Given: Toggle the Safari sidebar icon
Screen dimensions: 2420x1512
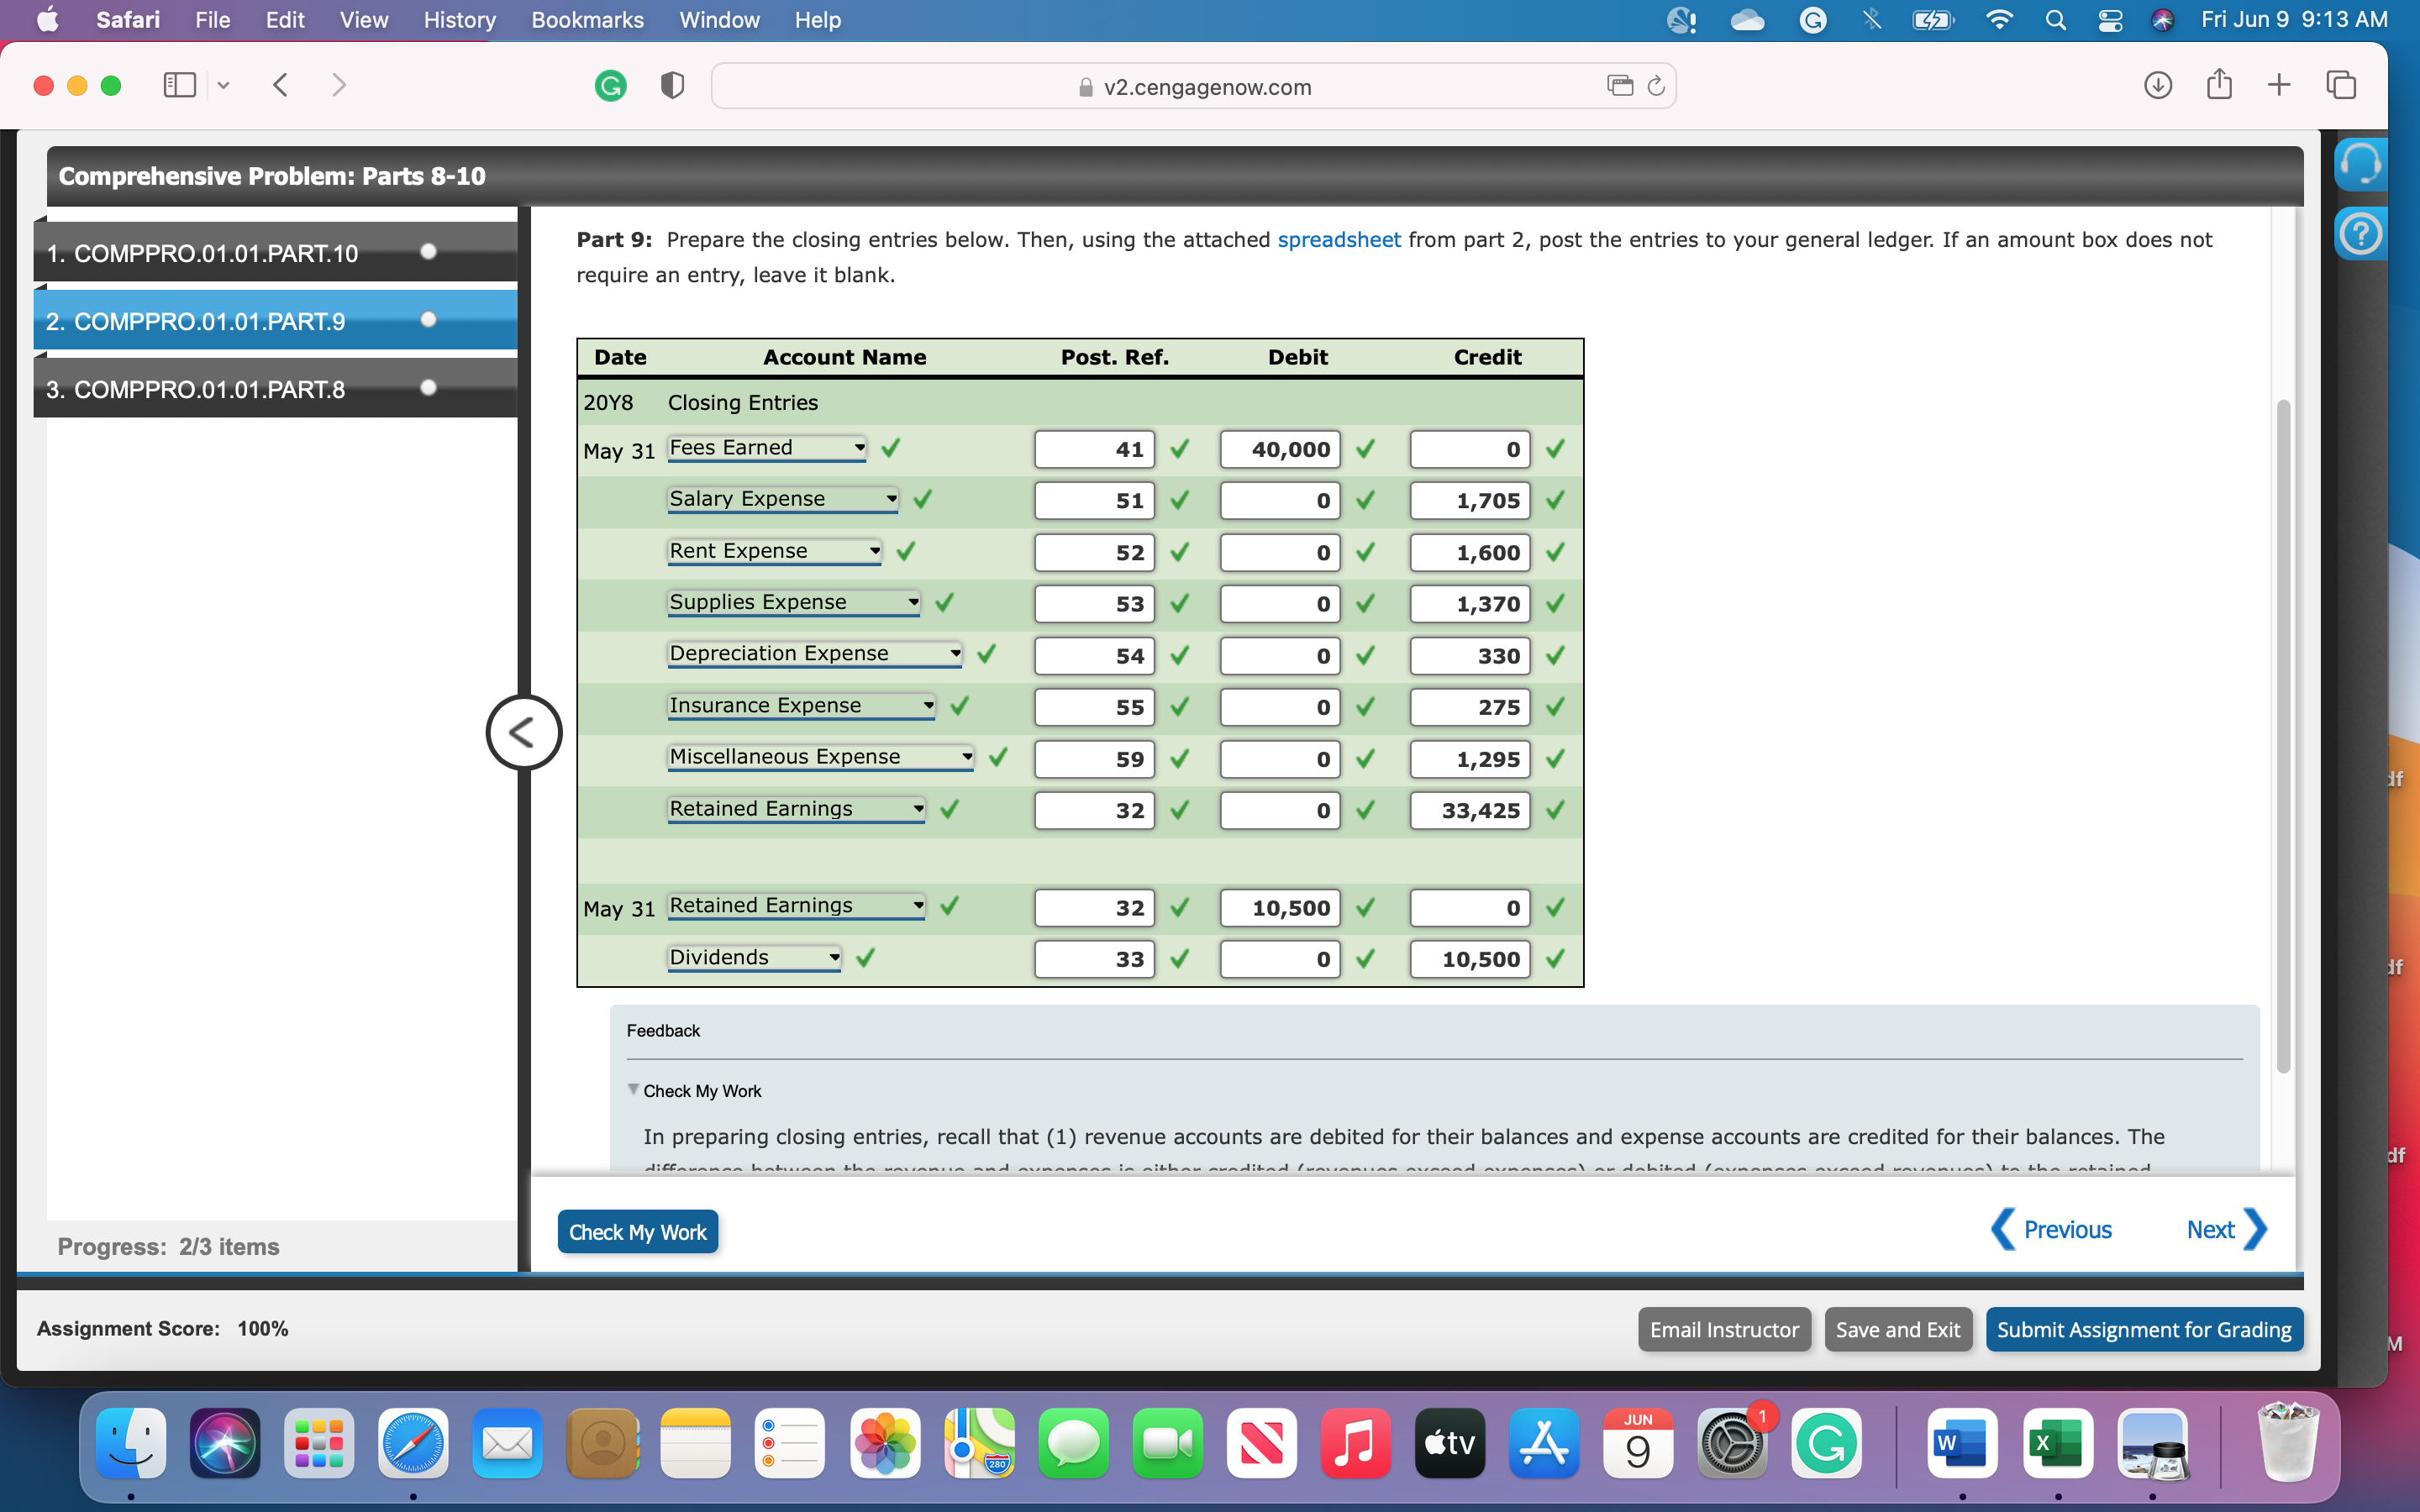Looking at the screenshot, I should click(x=179, y=85).
